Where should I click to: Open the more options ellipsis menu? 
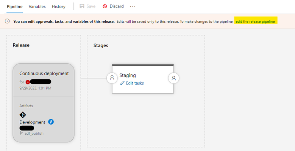pos(133,6)
